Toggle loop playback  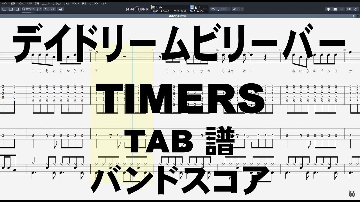[x=213, y=9]
